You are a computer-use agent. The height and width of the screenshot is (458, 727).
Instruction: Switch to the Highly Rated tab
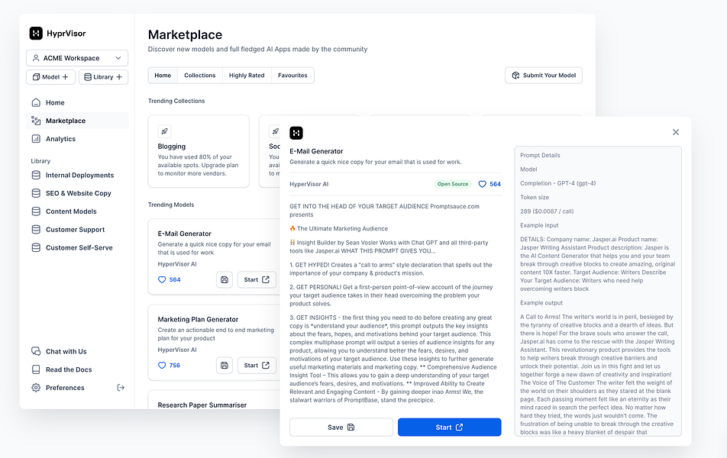tap(246, 76)
